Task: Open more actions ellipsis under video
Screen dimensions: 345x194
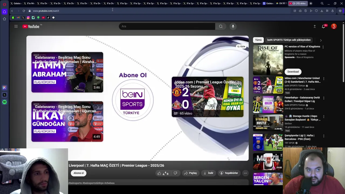Action: tap(245, 173)
